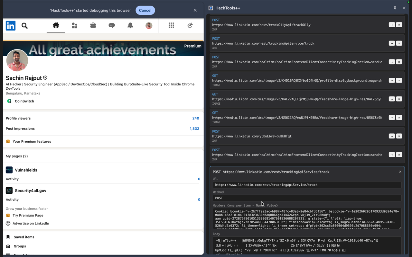Image resolution: width=412 pixels, height=257 pixels.
Task: Open the Vulnshields page link
Action: (26, 170)
